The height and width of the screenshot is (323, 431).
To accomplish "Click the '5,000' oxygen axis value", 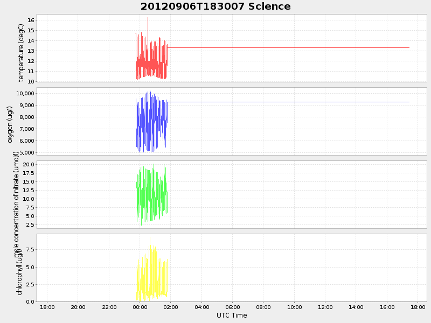I will [x=26, y=153].
